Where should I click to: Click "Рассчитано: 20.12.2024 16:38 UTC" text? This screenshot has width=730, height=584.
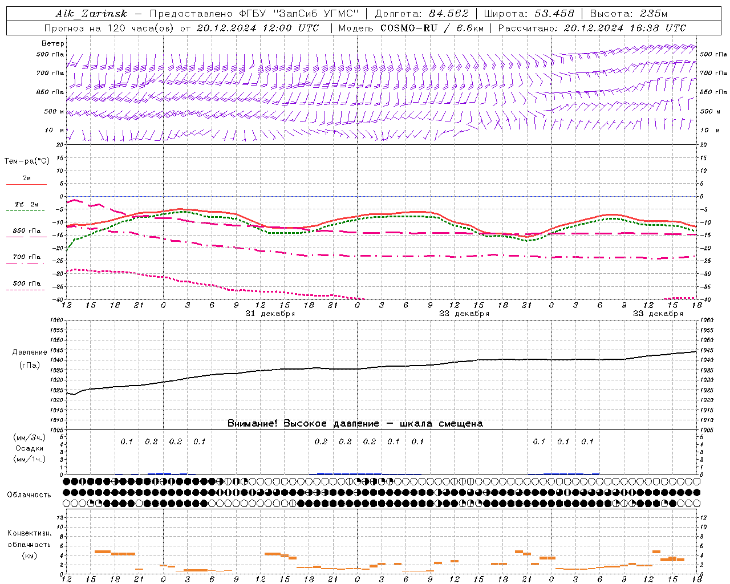(x=592, y=28)
